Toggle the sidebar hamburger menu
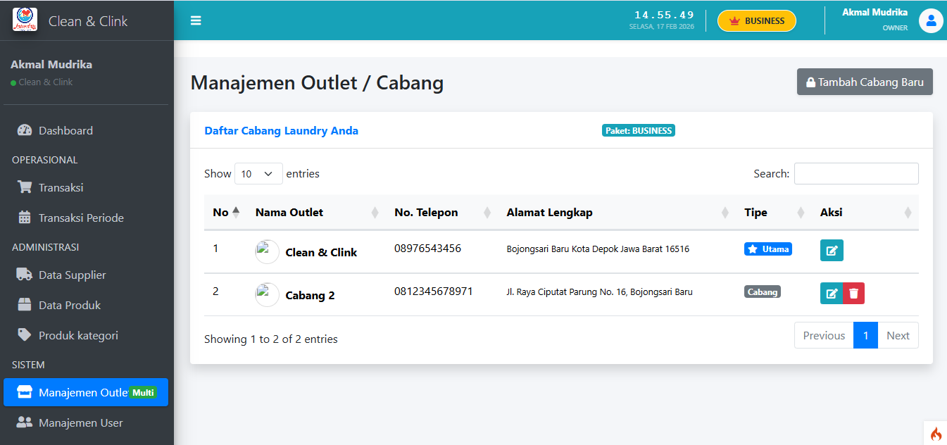Screen dimensions: 947x445 [196, 20]
